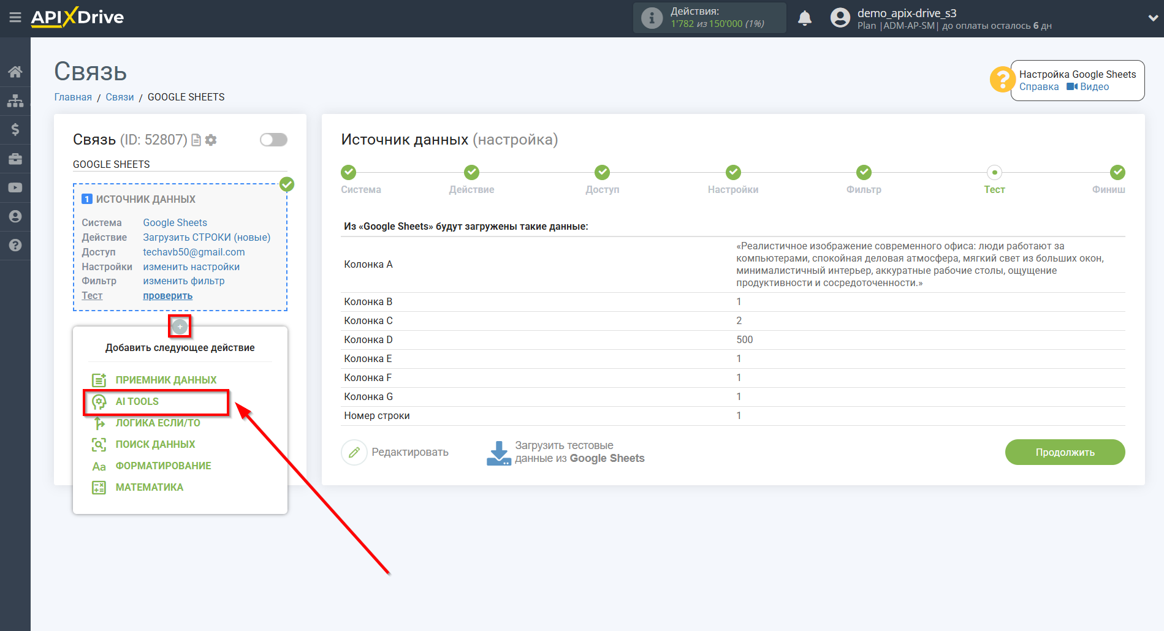Viewport: 1164px width, 631px height.
Task: Open the YouTube video icon in sidebar
Action: coord(15,187)
